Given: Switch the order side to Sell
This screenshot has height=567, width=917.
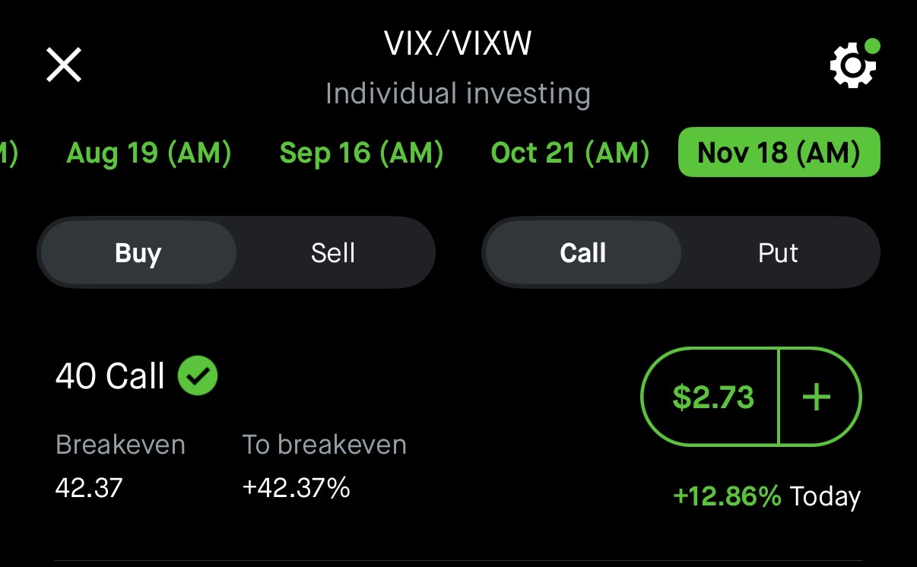Looking at the screenshot, I should (333, 253).
